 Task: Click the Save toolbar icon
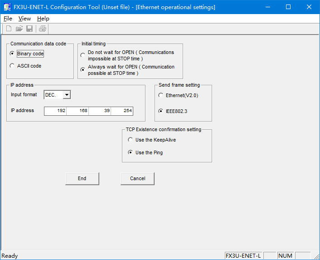point(29,29)
